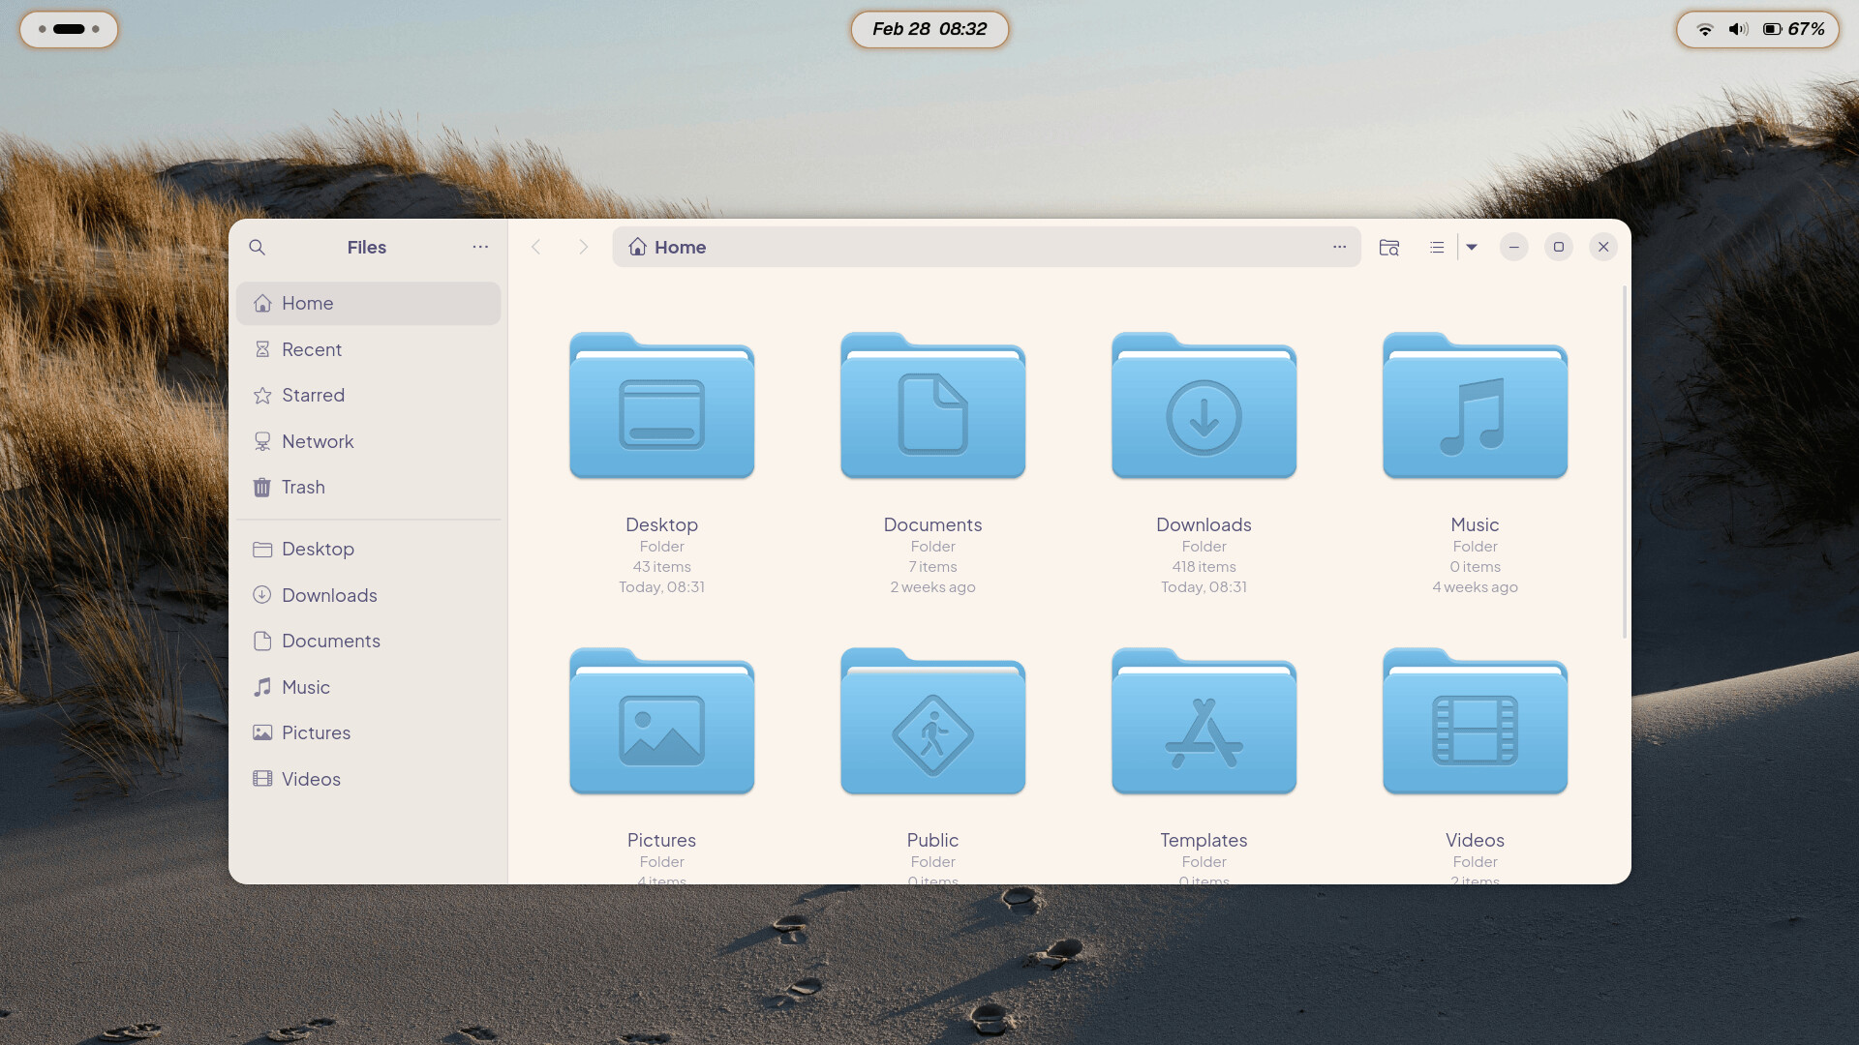Open Trash in the sidebar
Screen dimensions: 1859x1045
pos(303,488)
